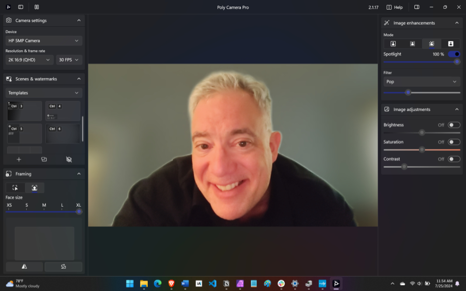The width and height of the screenshot is (466, 291).
Task: Select the second Mode option with the dotted background icon
Action: [x=413, y=44]
